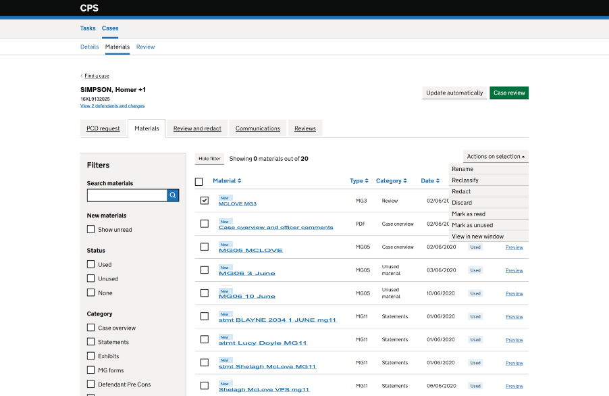Select the MG05 MCLOVE row checkbox

click(x=205, y=247)
